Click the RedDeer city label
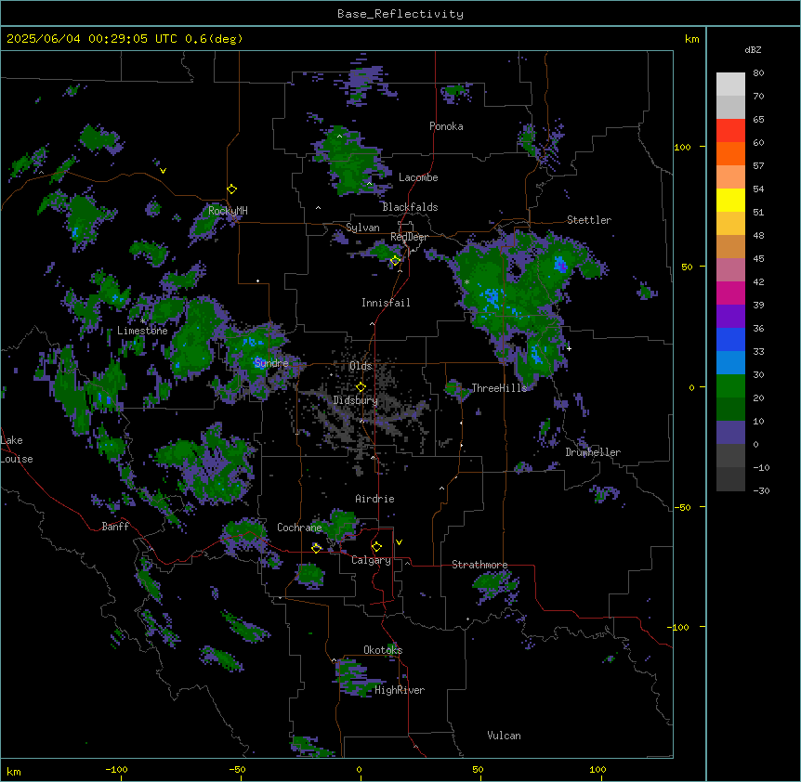 (409, 237)
